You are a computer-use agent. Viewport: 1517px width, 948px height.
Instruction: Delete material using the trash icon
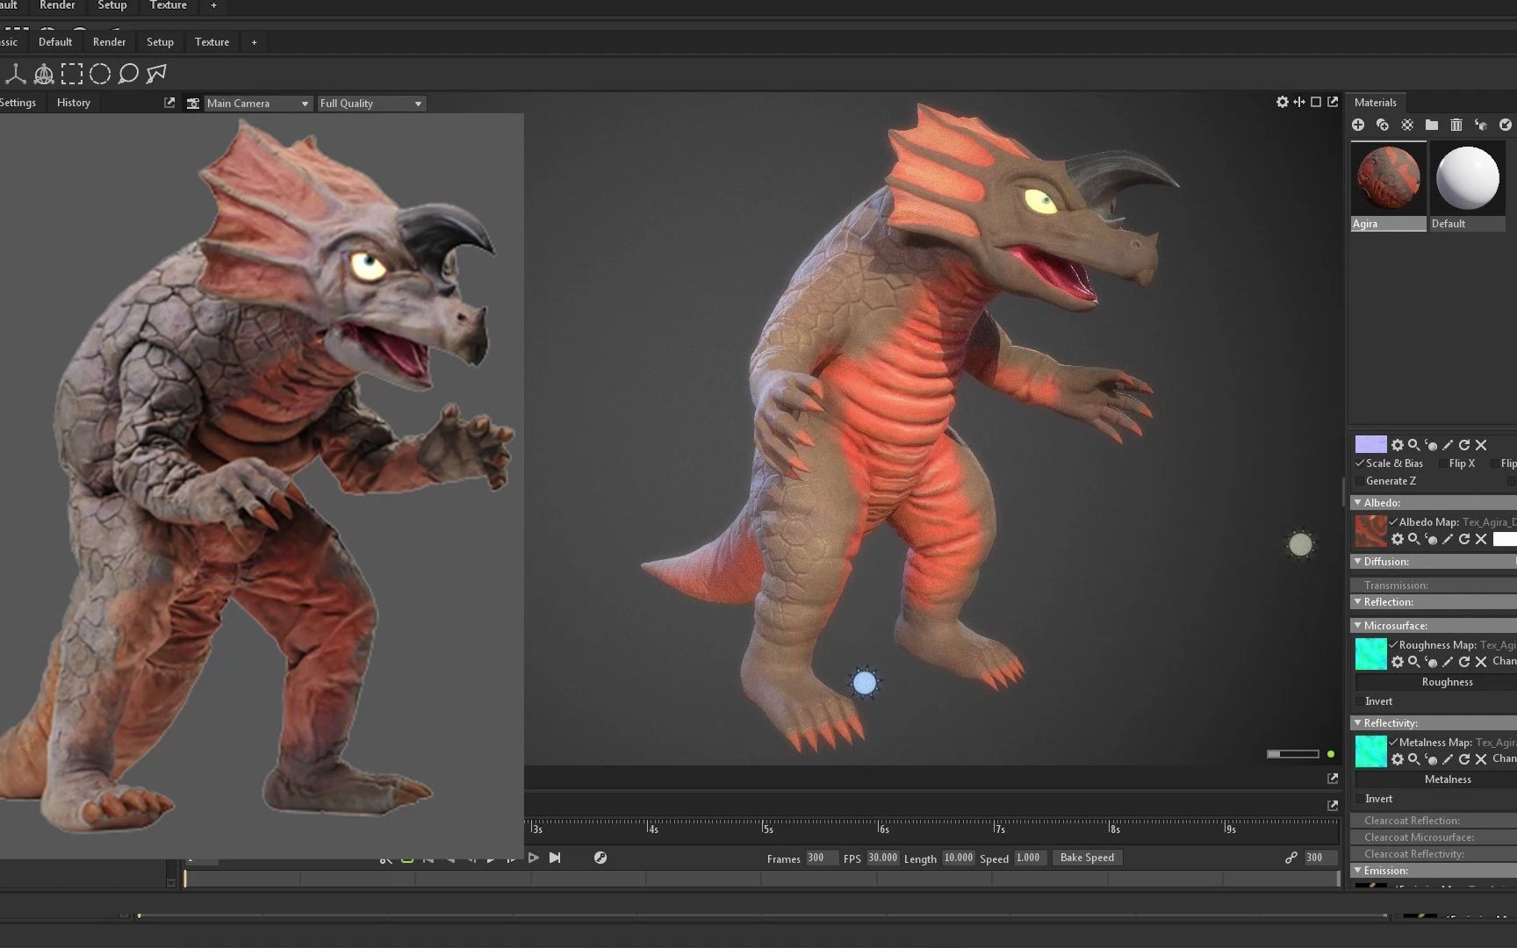click(1456, 126)
